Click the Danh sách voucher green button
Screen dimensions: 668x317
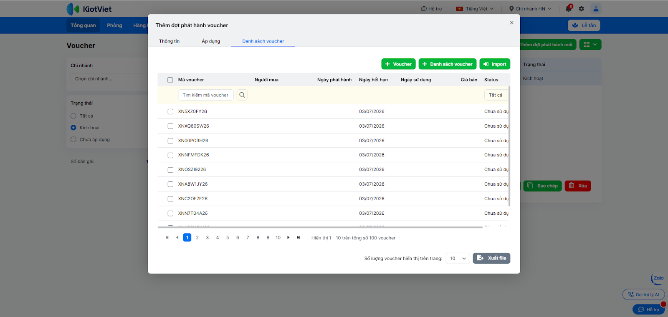pos(448,64)
